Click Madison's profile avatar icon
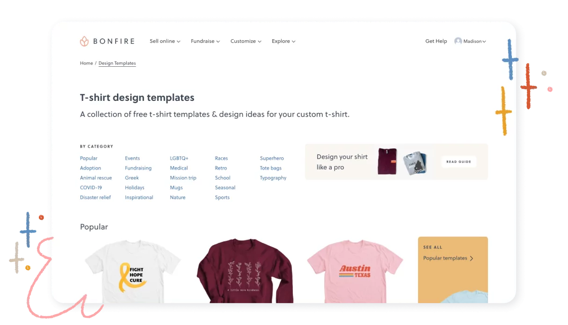 click(x=458, y=41)
